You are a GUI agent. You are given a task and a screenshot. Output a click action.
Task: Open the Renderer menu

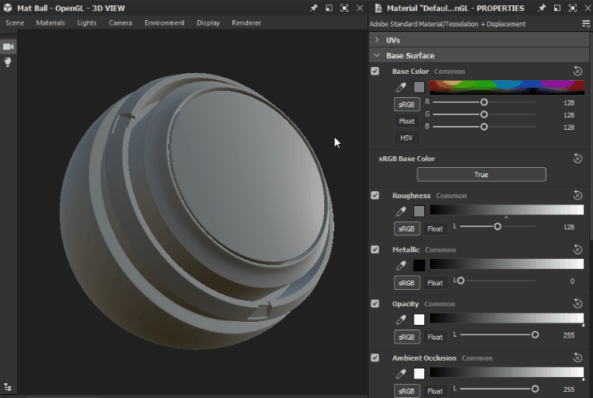[x=246, y=23]
